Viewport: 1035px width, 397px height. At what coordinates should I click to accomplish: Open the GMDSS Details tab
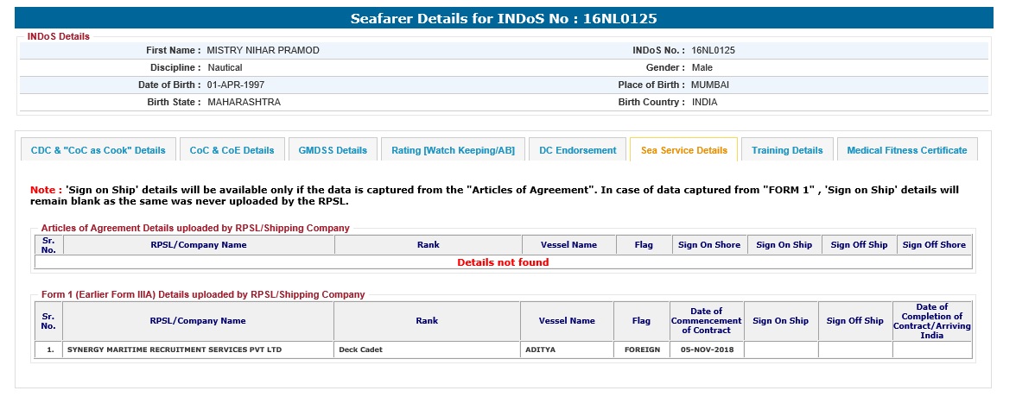(333, 150)
